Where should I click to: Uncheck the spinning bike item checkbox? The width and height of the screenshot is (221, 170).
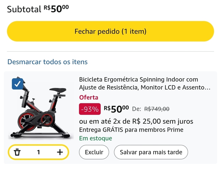coord(17,84)
